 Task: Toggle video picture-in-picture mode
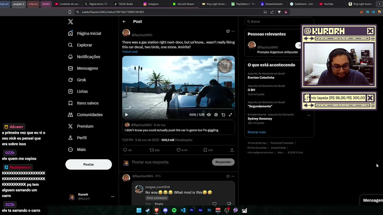tap(223, 115)
